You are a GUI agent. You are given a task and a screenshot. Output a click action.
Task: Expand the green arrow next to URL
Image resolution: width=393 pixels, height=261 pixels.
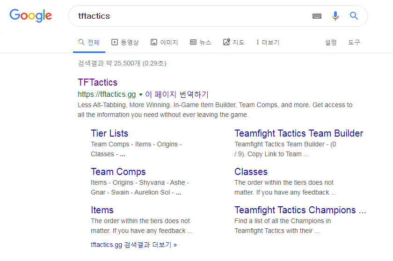click(x=141, y=94)
